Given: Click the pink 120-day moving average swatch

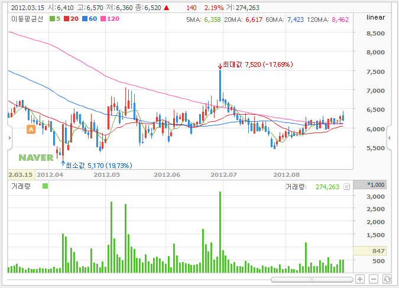Looking at the screenshot, I should coord(103,18).
